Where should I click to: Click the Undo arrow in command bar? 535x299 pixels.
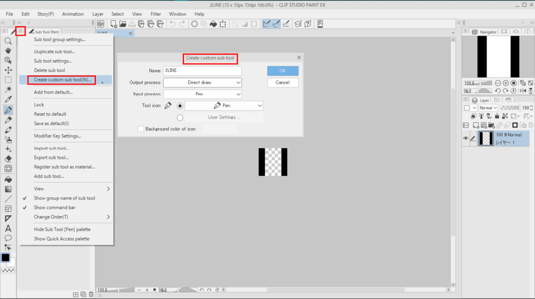click(x=173, y=24)
